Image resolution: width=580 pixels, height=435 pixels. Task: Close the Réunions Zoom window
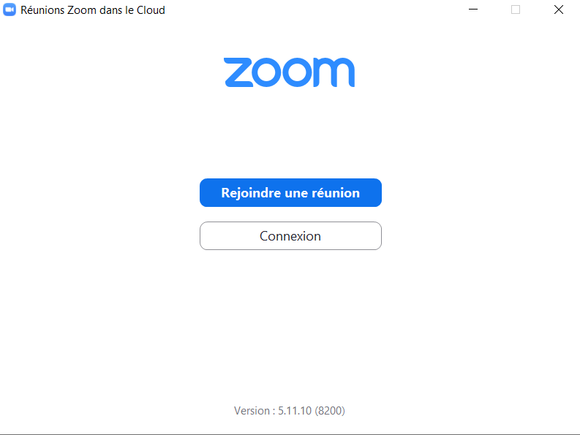point(559,10)
